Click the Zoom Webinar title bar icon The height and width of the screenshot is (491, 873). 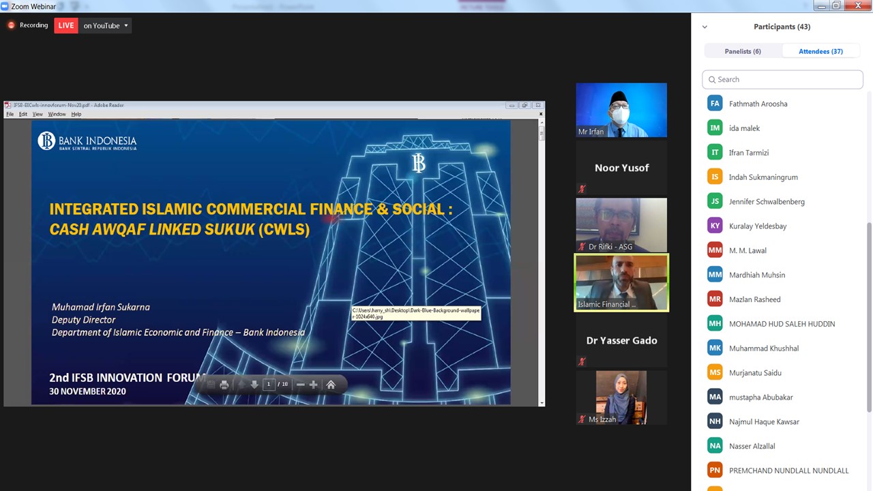(x=5, y=6)
